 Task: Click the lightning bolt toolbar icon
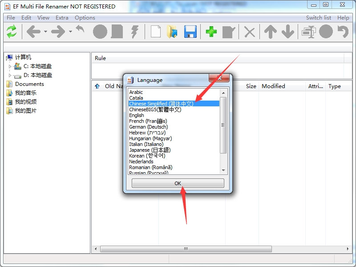[135, 32]
